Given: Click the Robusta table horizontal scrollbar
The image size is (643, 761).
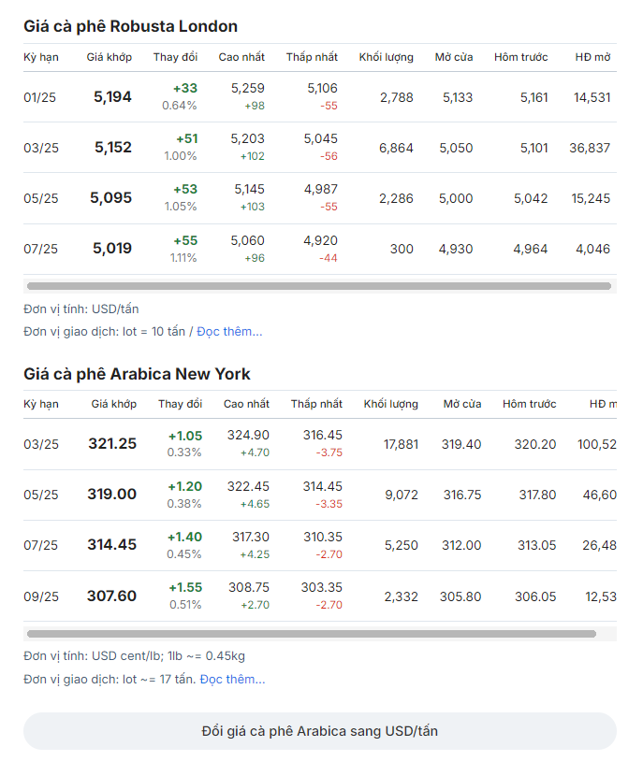Looking at the screenshot, I should [x=318, y=286].
